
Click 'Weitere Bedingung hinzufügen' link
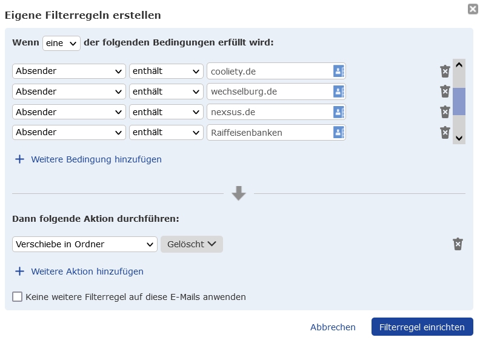96,159
